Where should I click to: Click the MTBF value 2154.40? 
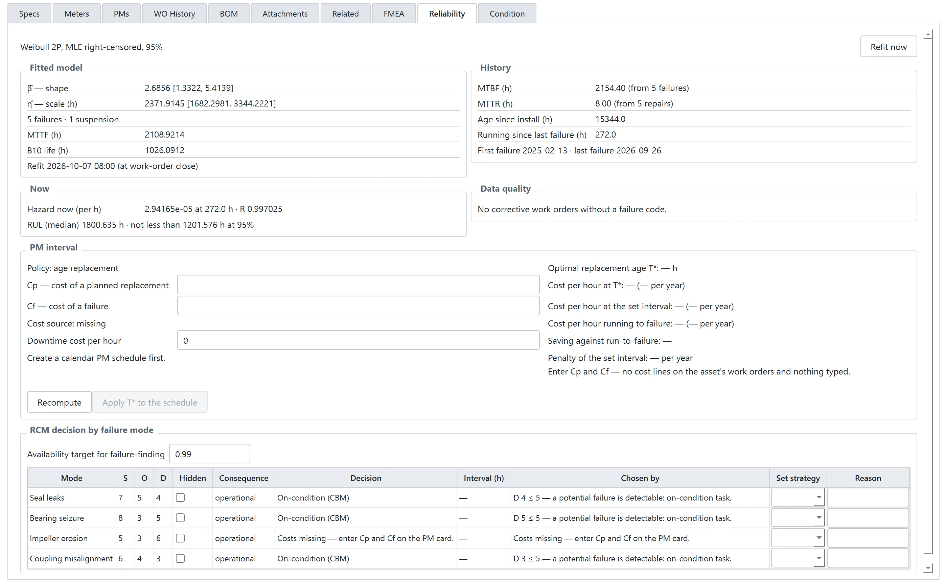tap(610, 88)
